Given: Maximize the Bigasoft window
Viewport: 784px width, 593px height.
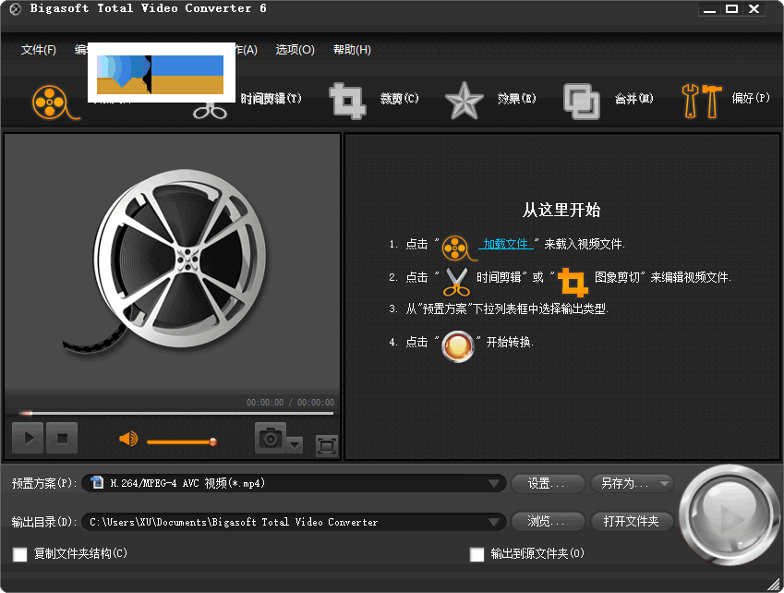Looking at the screenshot, I should tap(732, 9).
